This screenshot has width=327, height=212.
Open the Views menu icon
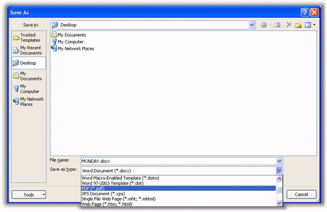(308, 25)
